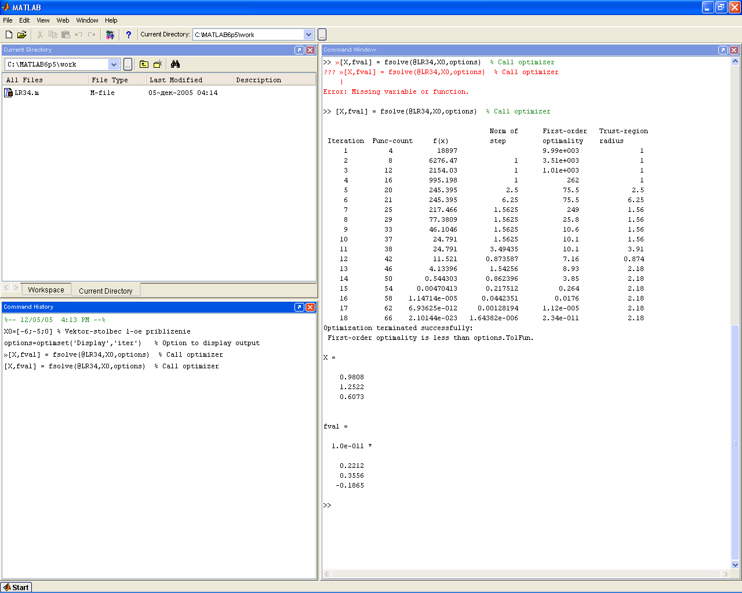Click 'Optimization terminated successfully:' text
Screen dimensions: 742x593
398,328
